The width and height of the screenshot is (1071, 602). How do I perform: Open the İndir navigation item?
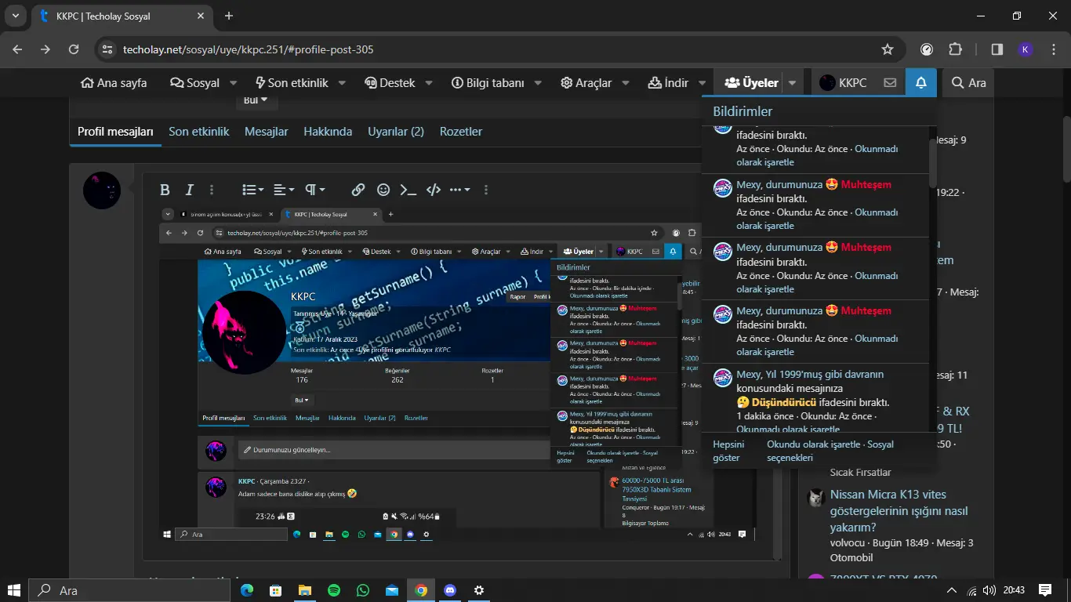[x=668, y=82]
